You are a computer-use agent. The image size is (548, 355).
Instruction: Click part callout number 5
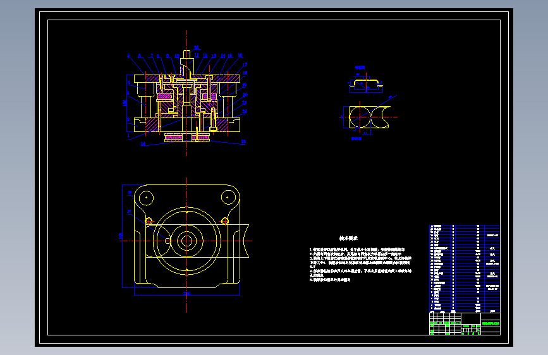[x=128, y=56]
